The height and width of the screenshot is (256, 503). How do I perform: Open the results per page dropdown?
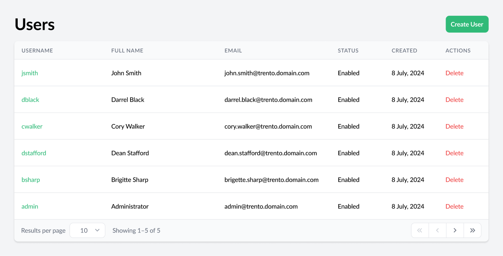(87, 230)
